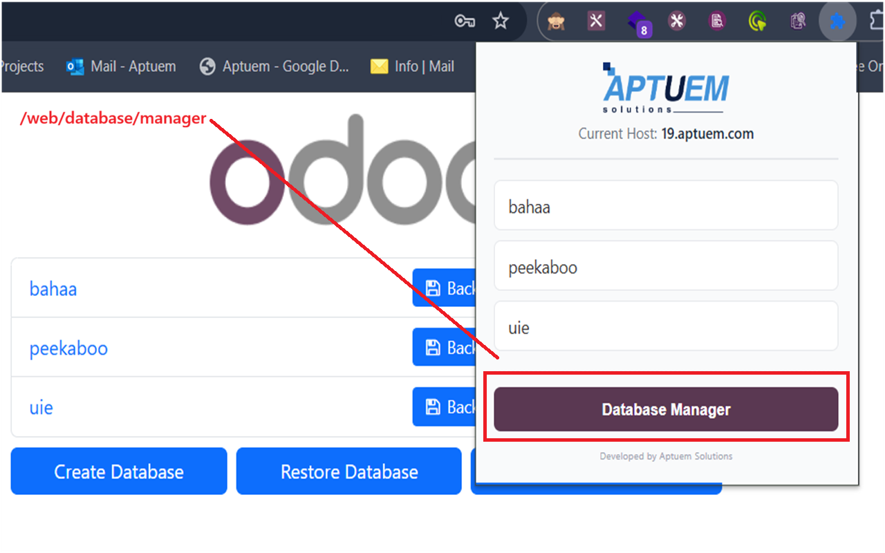Open the Mail - Aptuem bookmark
The image size is (885, 553).
(121, 66)
